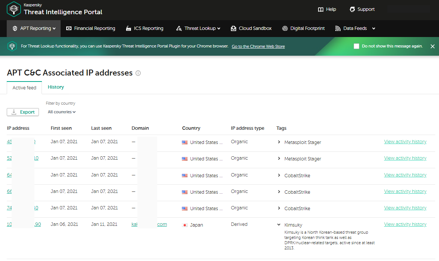Image resolution: width=439 pixels, height=261 pixels.
Task: Click the Kaspersky shield logo icon
Action: tap(13, 9)
